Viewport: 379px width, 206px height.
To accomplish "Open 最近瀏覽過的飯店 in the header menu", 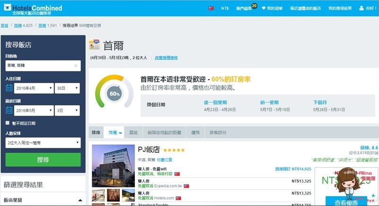I will [x=306, y=8].
